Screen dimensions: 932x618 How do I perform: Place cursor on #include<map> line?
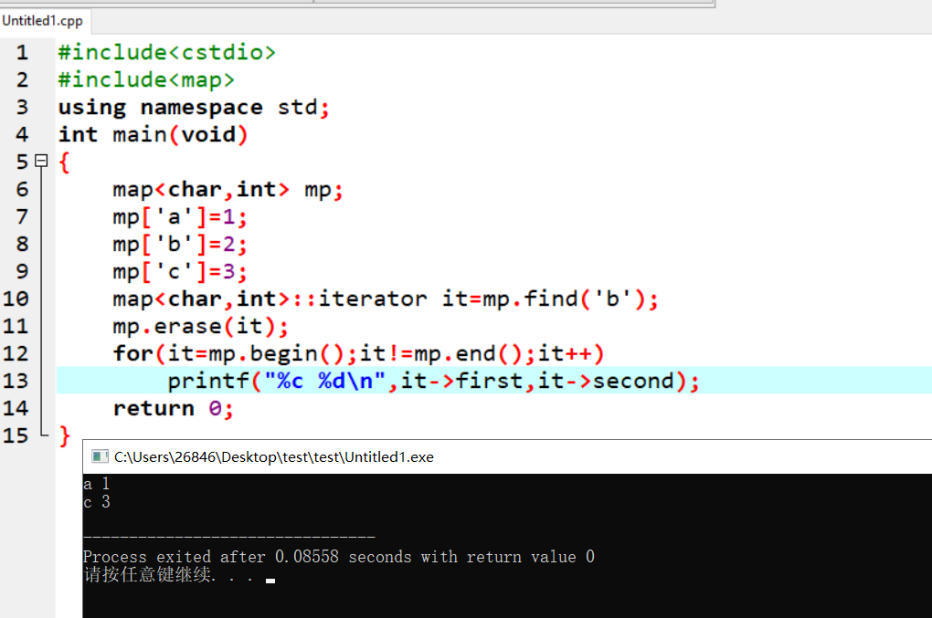(146, 79)
